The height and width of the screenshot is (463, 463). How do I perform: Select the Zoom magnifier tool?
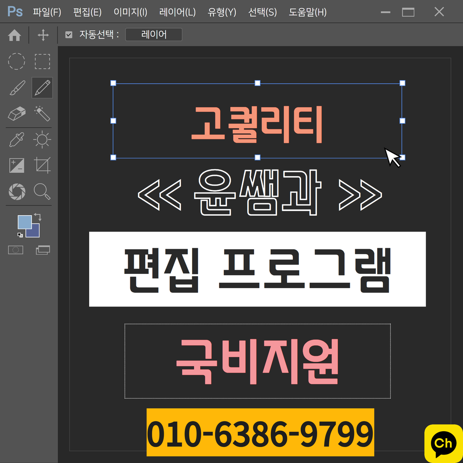click(42, 191)
